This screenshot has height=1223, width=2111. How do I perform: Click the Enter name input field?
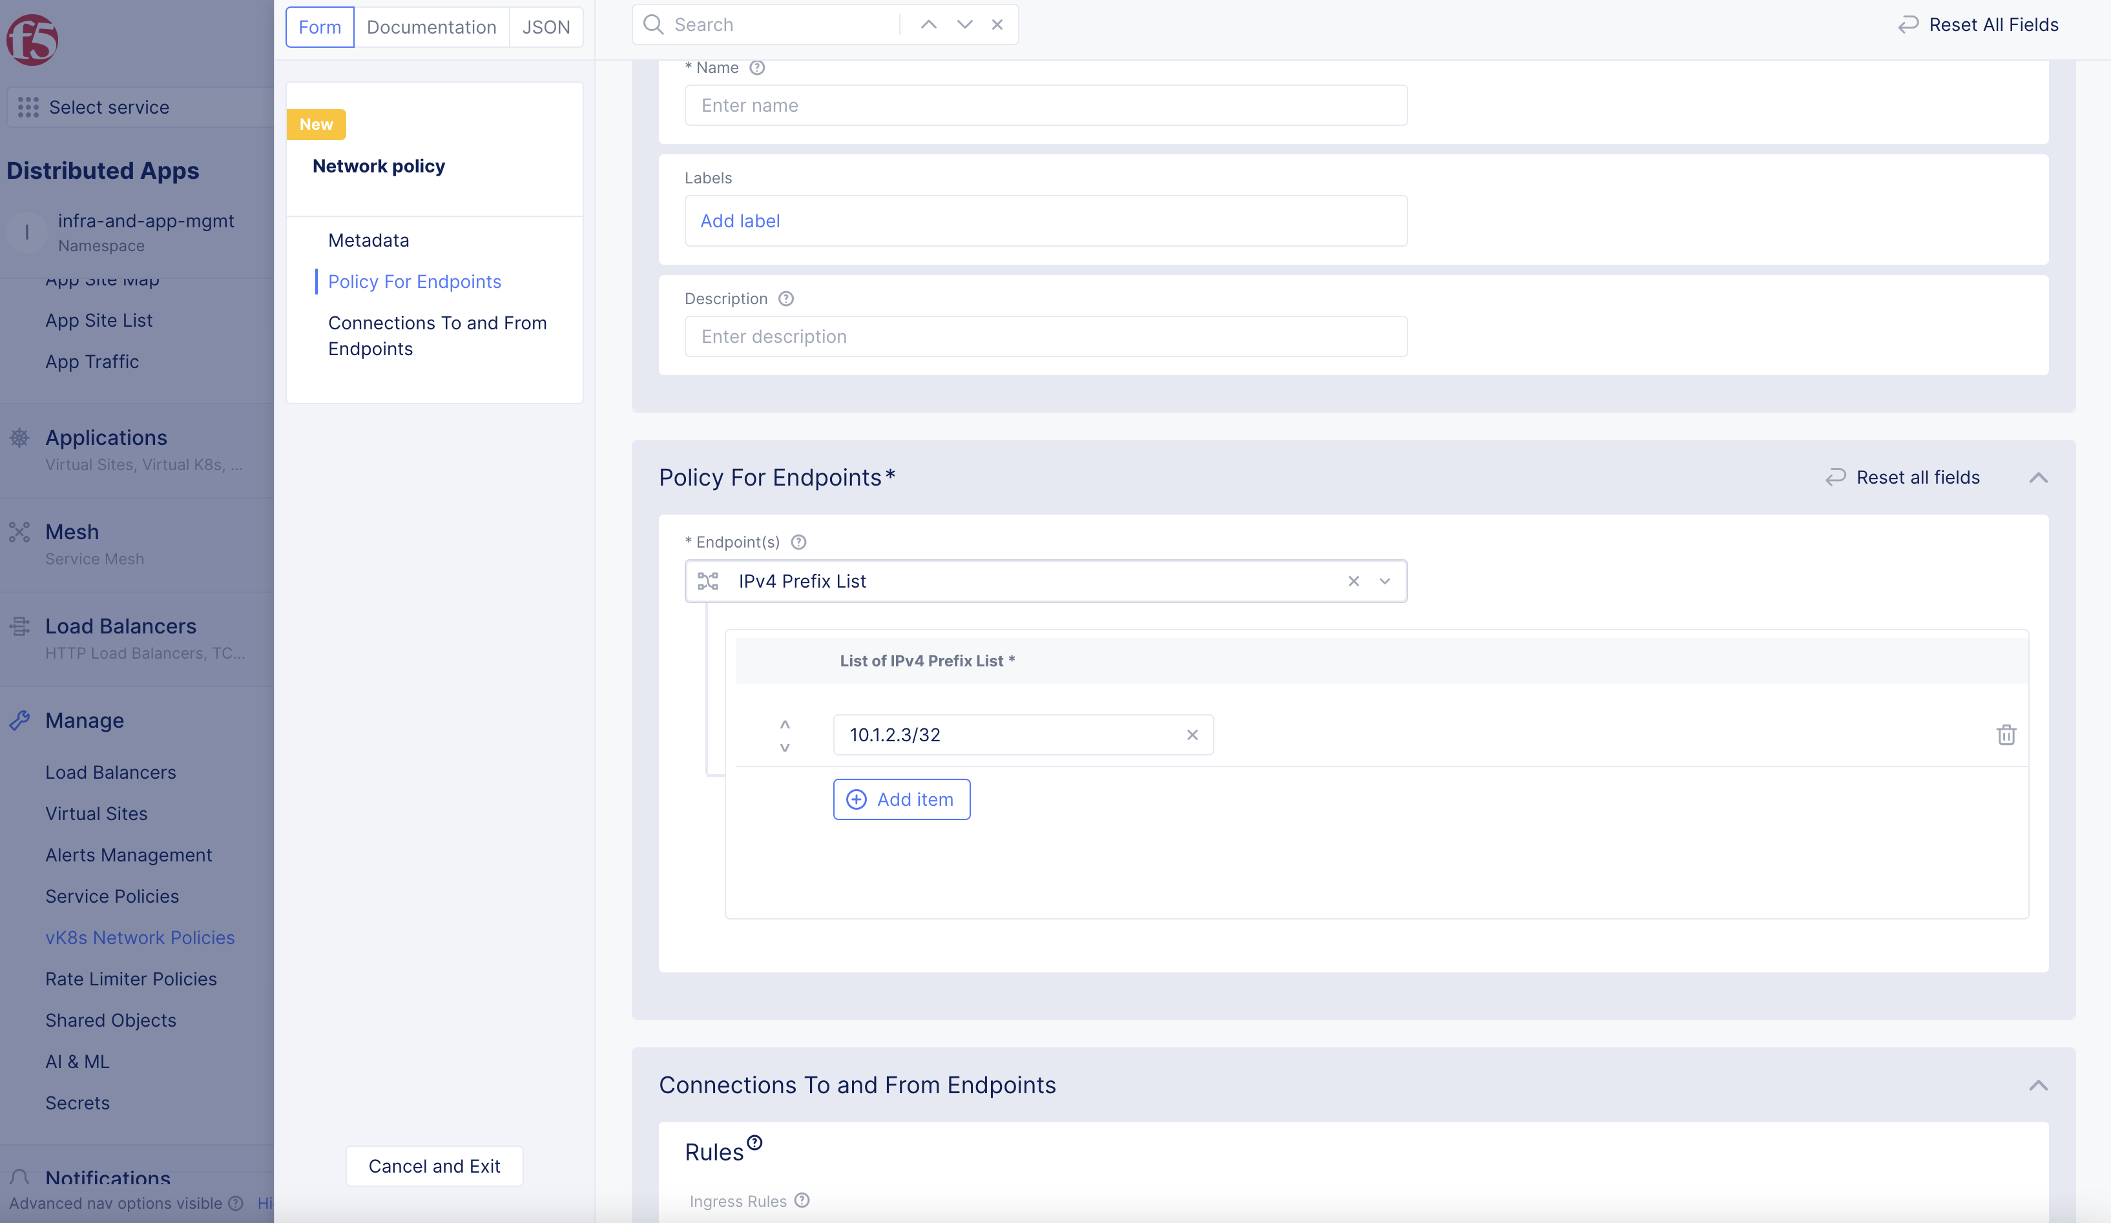coord(1045,105)
